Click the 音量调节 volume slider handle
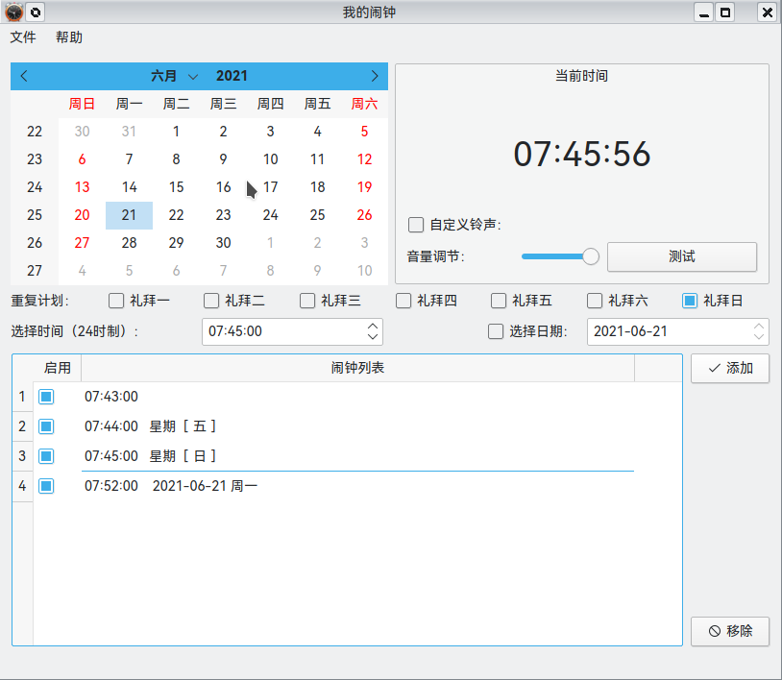This screenshot has height=680, width=782. click(591, 256)
